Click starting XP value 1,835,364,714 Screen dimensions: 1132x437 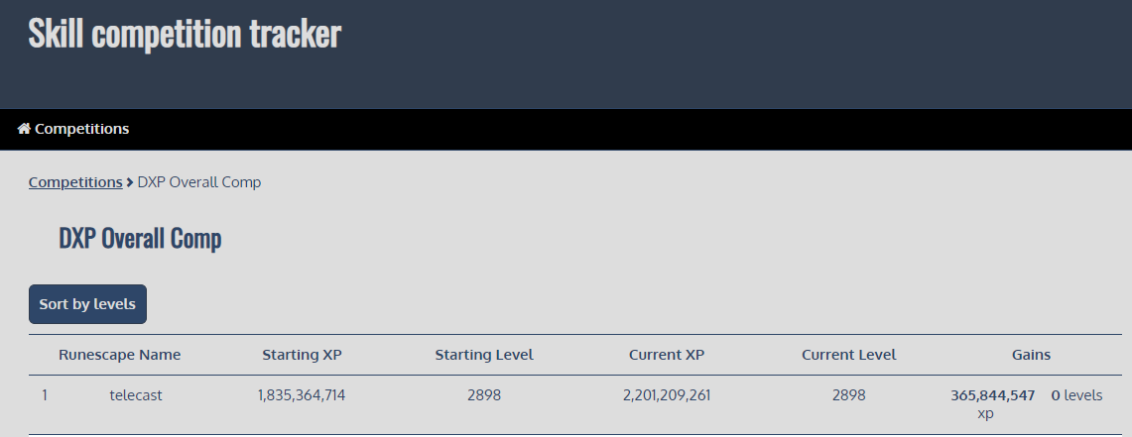tap(302, 395)
